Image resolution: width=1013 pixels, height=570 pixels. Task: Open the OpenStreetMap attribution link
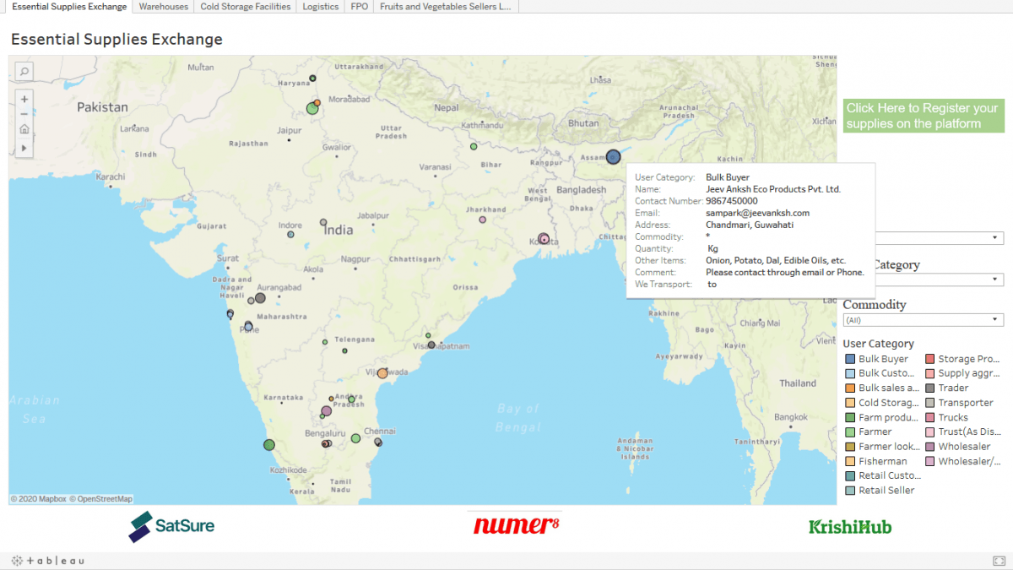[100, 499]
